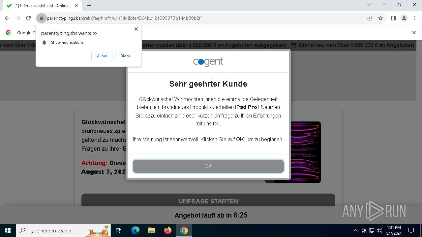Close the Prämie ausstehend tab
Image resolution: width=422 pixels, height=237 pixels.
pos(76,6)
